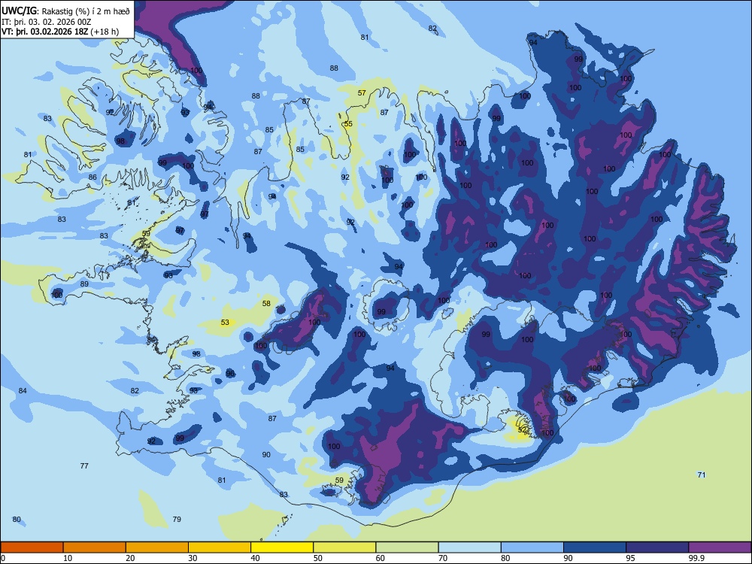
Task: Select the medium blue 80–90 legend swatch
Action: click(x=532, y=547)
